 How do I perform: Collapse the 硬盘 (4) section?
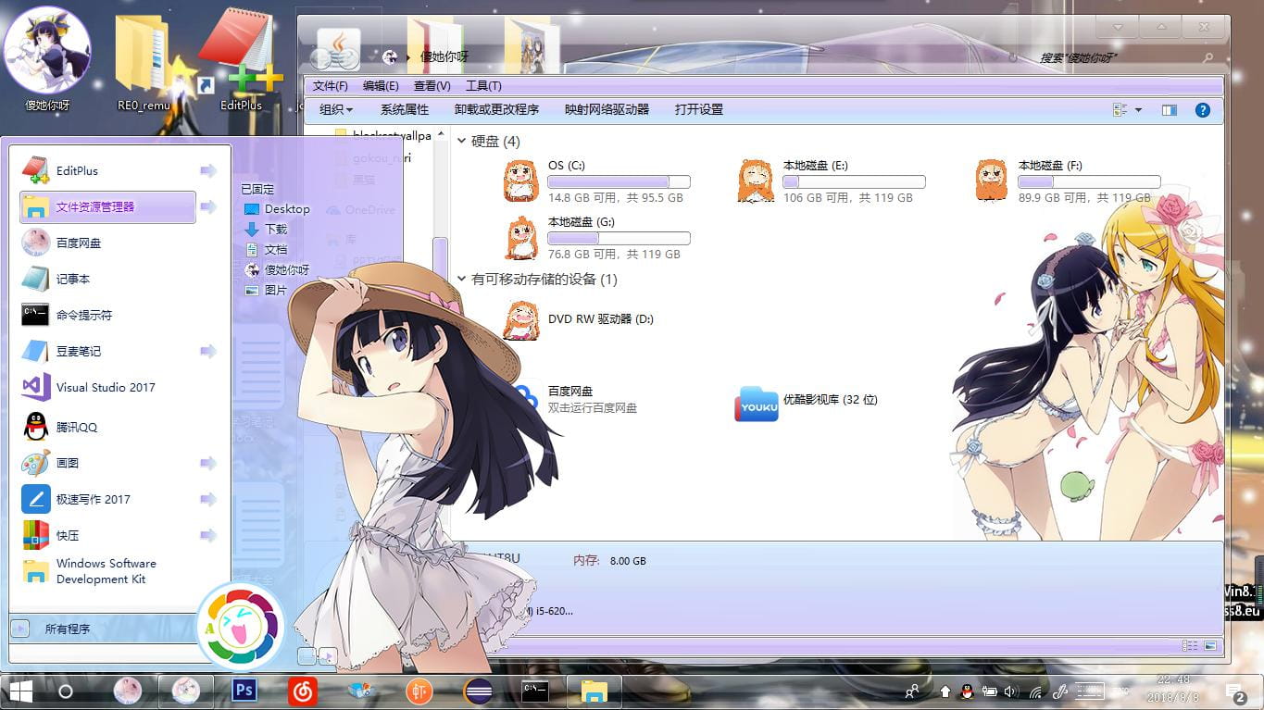point(460,142)
